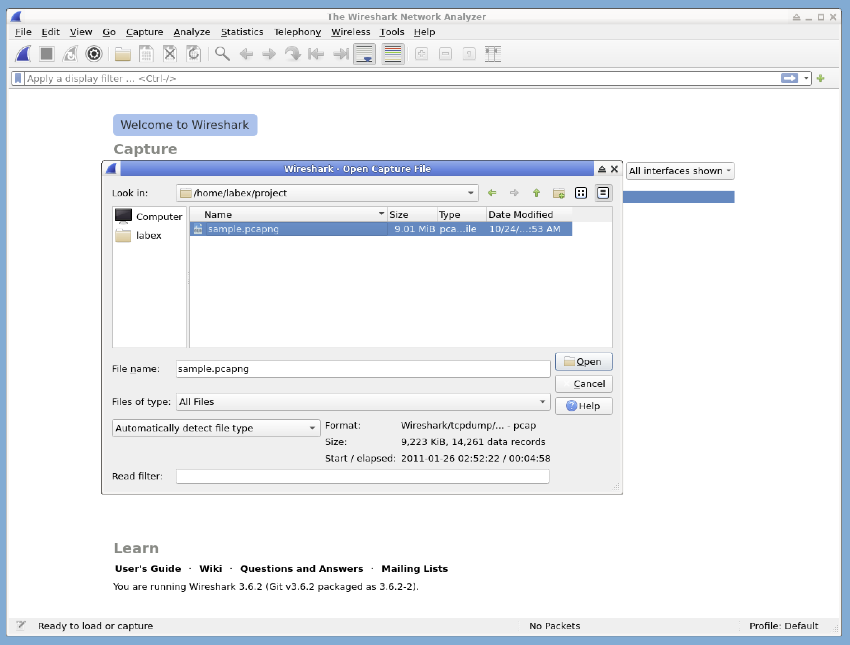Click Help button in dialog
The image size is (850, 645).
583,406
